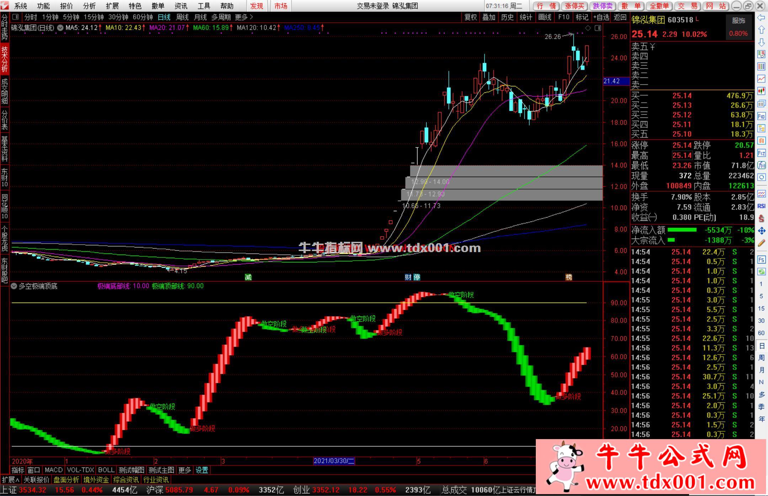Image resolution: width=768 pixels, height=496 pixels.
Task: Select the RSI indicator icon
Action: pos(761,206)
